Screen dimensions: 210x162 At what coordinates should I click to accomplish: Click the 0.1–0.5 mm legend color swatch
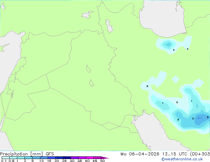pyautogui.click(x=6, y=158)
